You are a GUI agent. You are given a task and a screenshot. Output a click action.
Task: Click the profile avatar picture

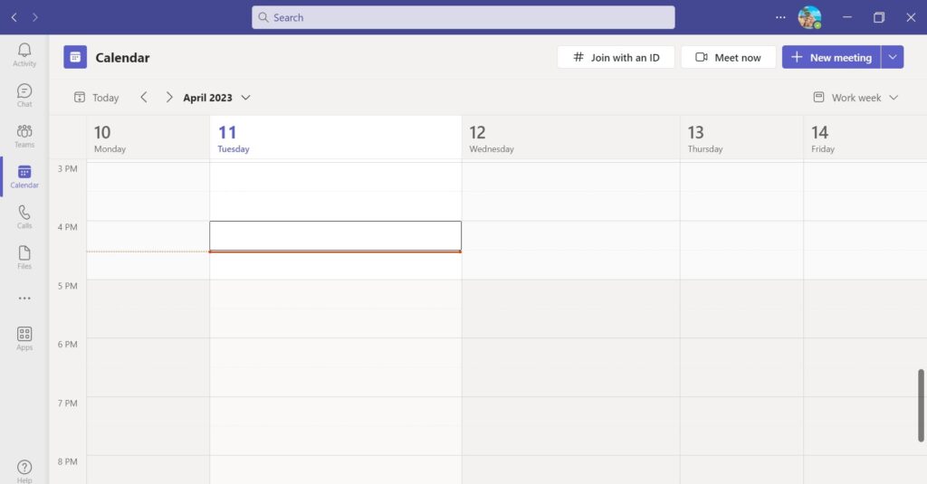pos(808,17)
